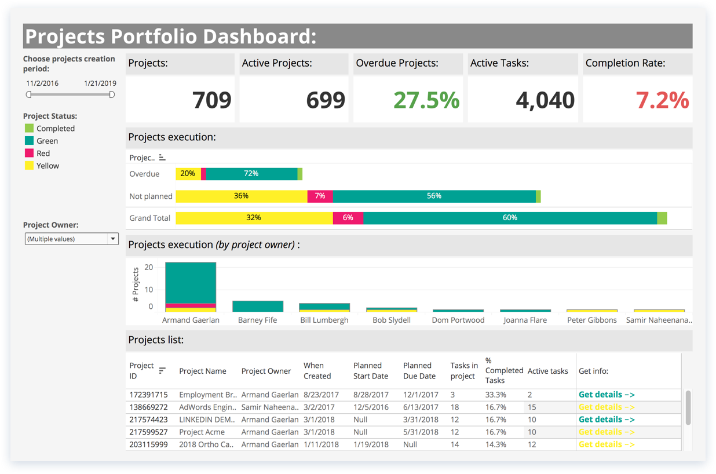
Task: Select project row 217599527 Project Acme
Action: click(x=202, y=432)
